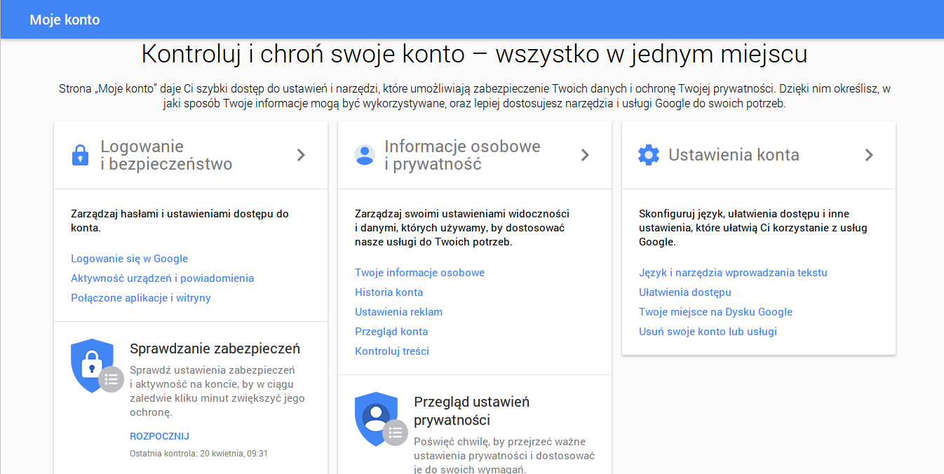Click the gear icon beside Ustawienia konta

coord(649,155)
